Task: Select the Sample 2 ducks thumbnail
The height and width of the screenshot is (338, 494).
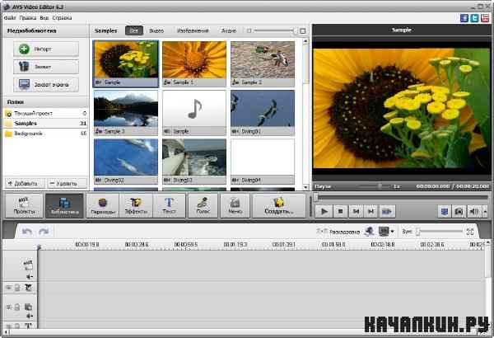Action: (x=263, y=63)
